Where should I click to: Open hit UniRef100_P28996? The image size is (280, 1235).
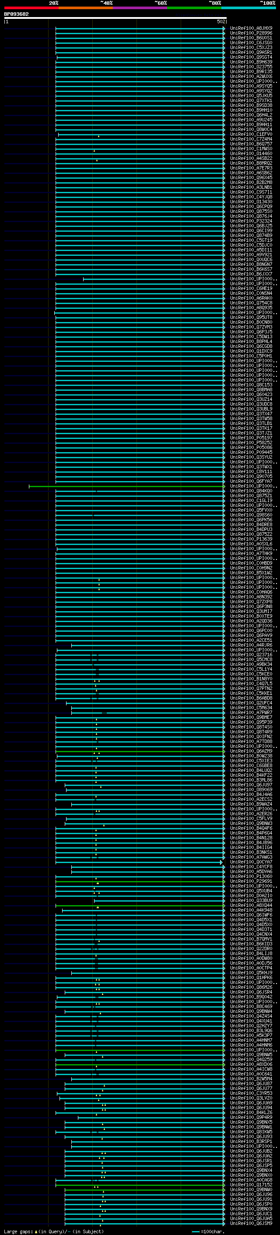[x=251, y=33]
